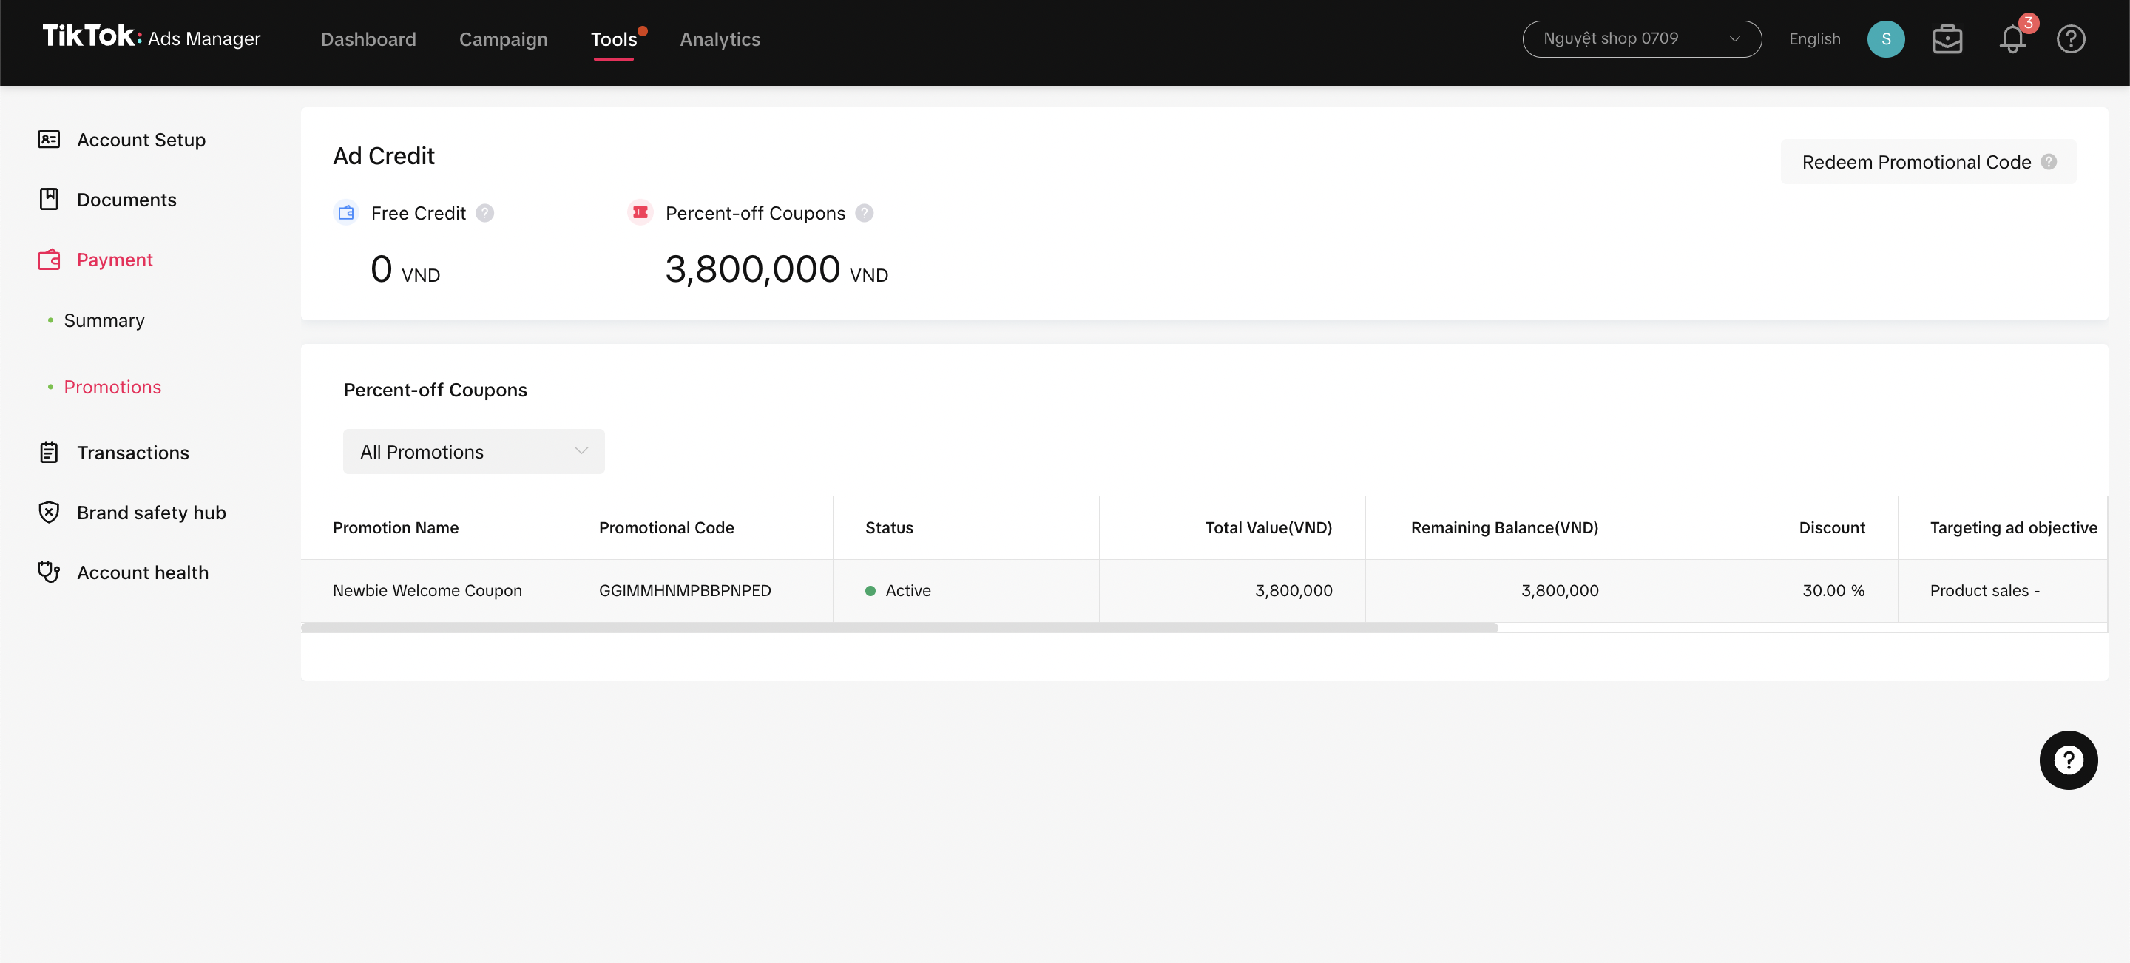Click the notification bell icon
This screenshot has height=963, width=2130.
coord(2012,39)
